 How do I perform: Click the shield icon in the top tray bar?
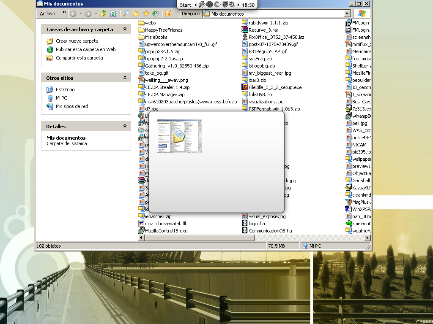225,5
